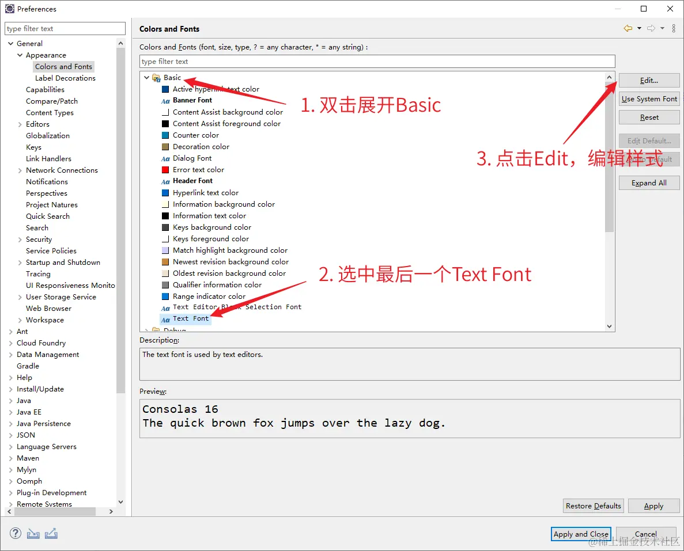Screen dimensions: 684x551
Task: Click Use System Font button
Action: pyautogui.click(x=649, y=99)
